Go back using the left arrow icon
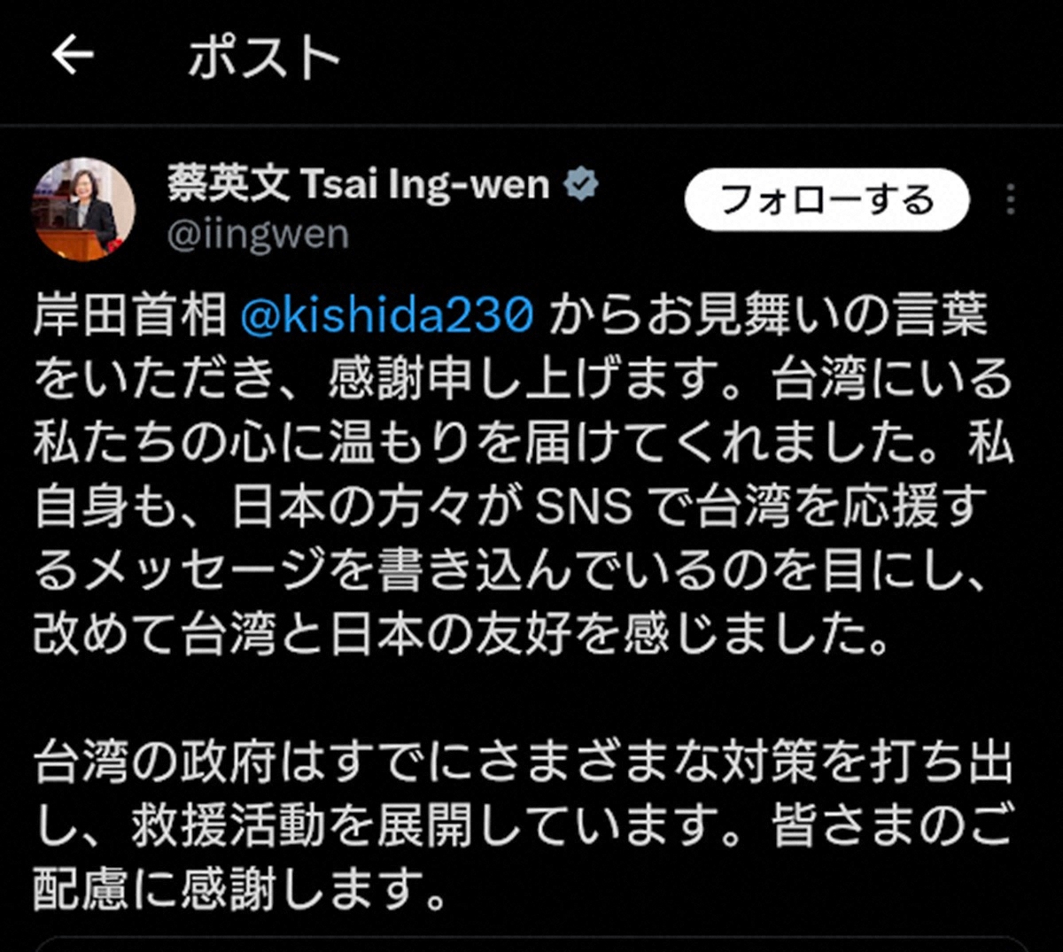 tap(73, 56)
